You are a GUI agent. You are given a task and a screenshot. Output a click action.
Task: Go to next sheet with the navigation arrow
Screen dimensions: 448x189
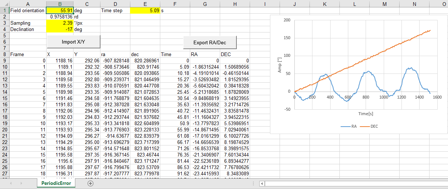point(21,183)
